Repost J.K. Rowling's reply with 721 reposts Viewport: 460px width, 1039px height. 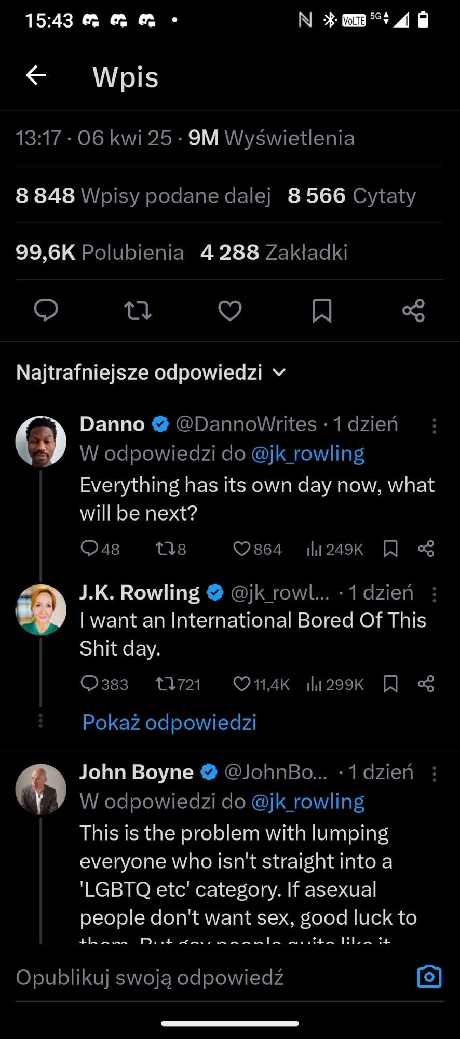point(166,684)
